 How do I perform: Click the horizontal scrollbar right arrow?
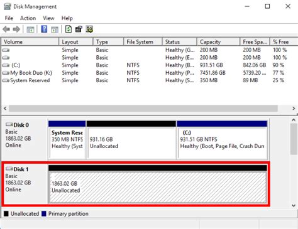[x=294, y=109]
